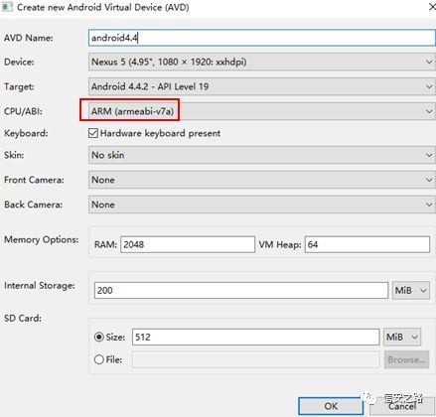Click the Internal Storage: label
The height and width of the screenshot is (417, 436).
[x=40, y=285]
